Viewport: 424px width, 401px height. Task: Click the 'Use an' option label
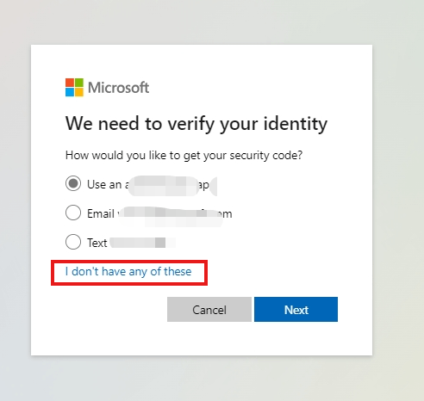tap(104, 184)
